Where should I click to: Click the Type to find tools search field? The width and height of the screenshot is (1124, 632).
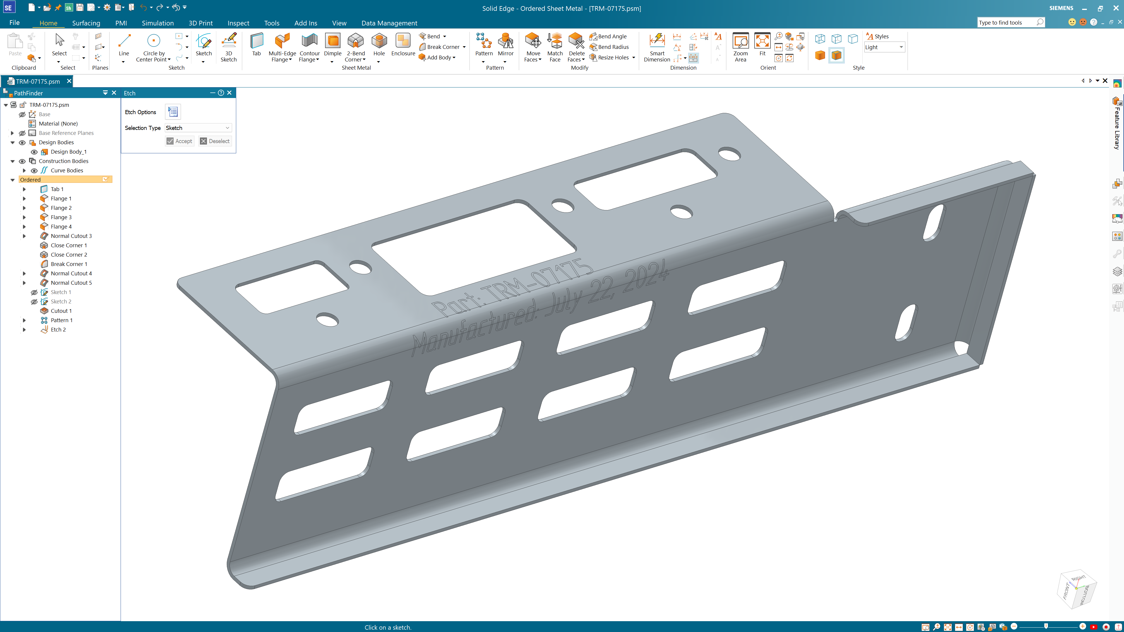click(x=1008, y=22)
